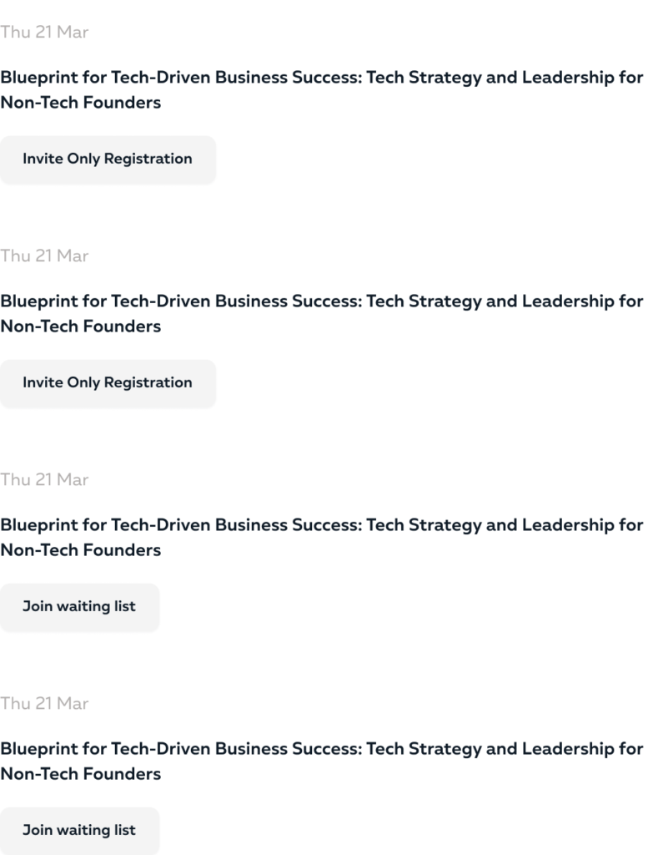Select the bottom event's Thu 21 Mar date

coord(44,704)
